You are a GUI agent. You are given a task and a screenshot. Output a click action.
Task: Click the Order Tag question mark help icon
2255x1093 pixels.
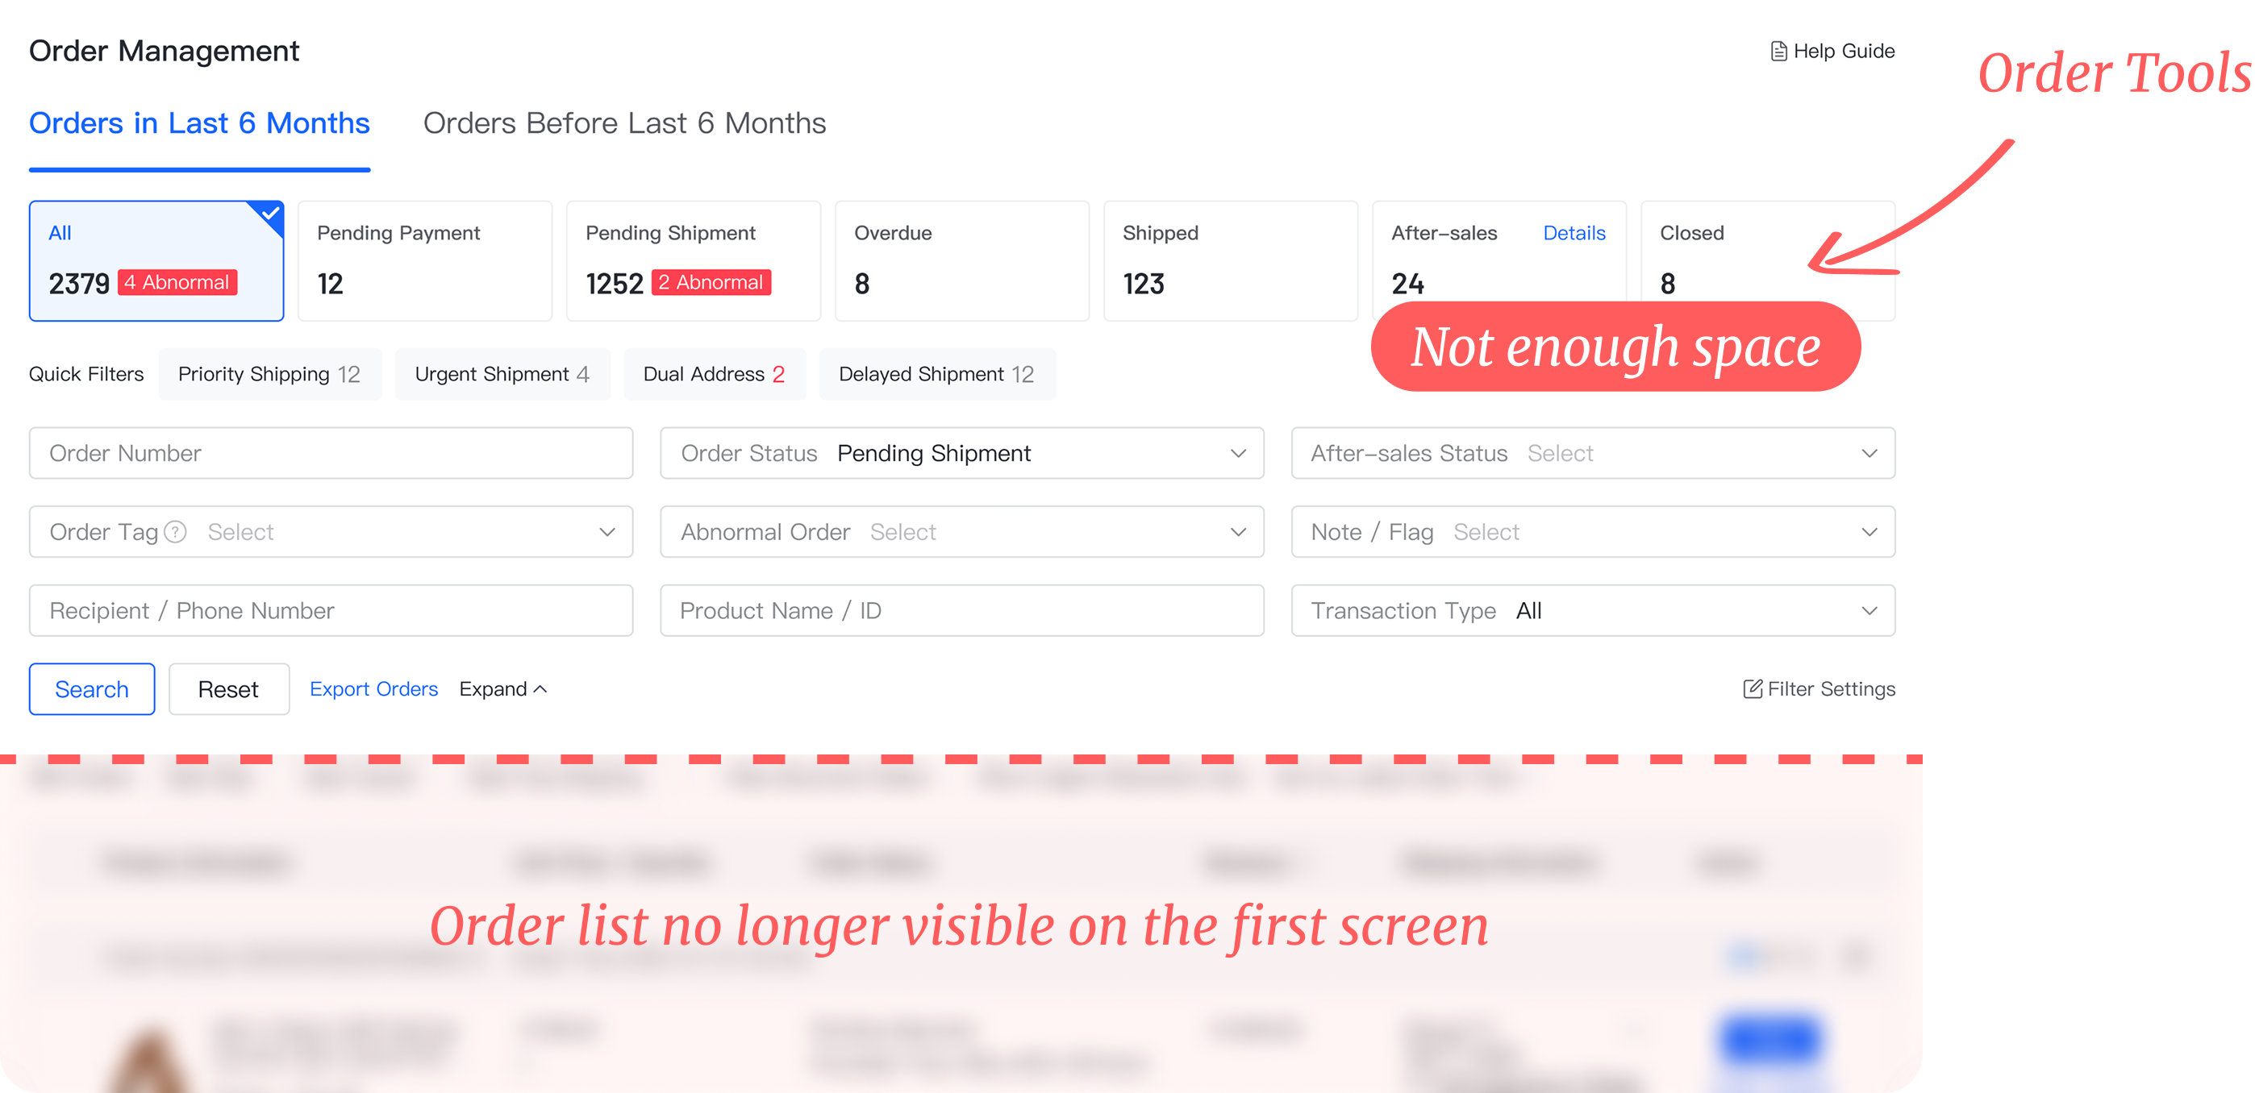click(x=175, y=532)
